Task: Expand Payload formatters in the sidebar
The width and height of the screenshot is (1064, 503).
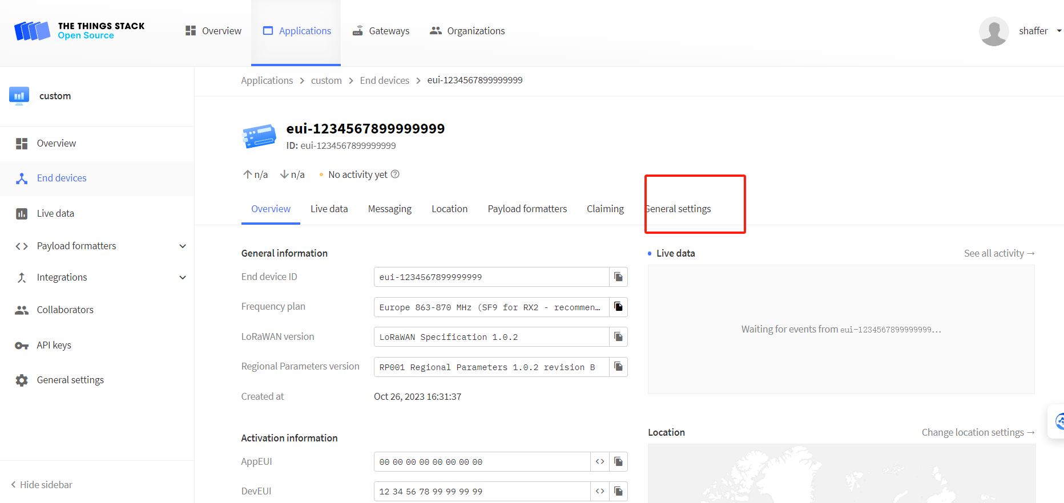Action: click(183, 246)
